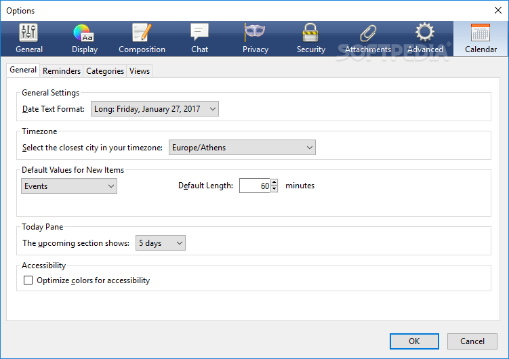Switch to the Categories tab
Viewport: 509px width, 359px height.
[105, 70]
